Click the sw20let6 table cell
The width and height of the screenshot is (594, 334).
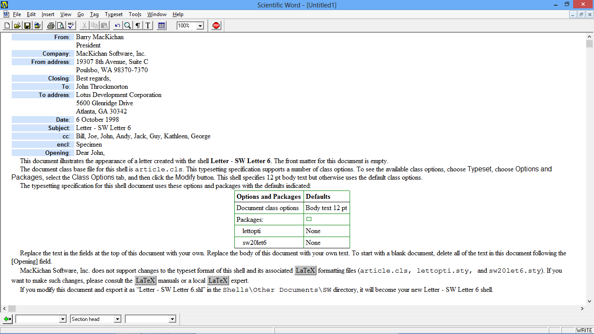tap(269, 243)
